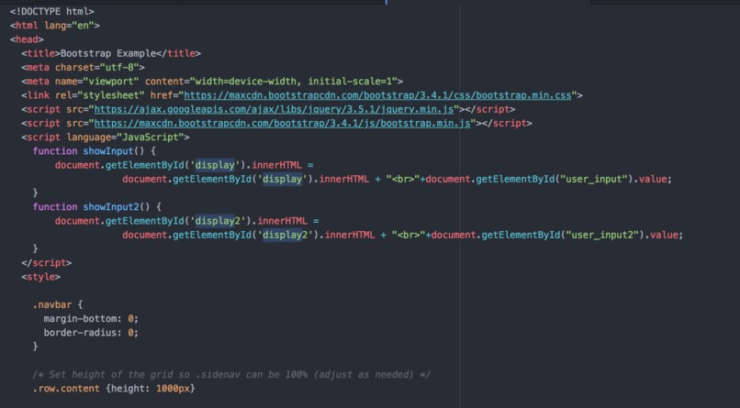
Task: Click the 'width=device-width, initial-scale=1' content string
Action: pos(294,82)
